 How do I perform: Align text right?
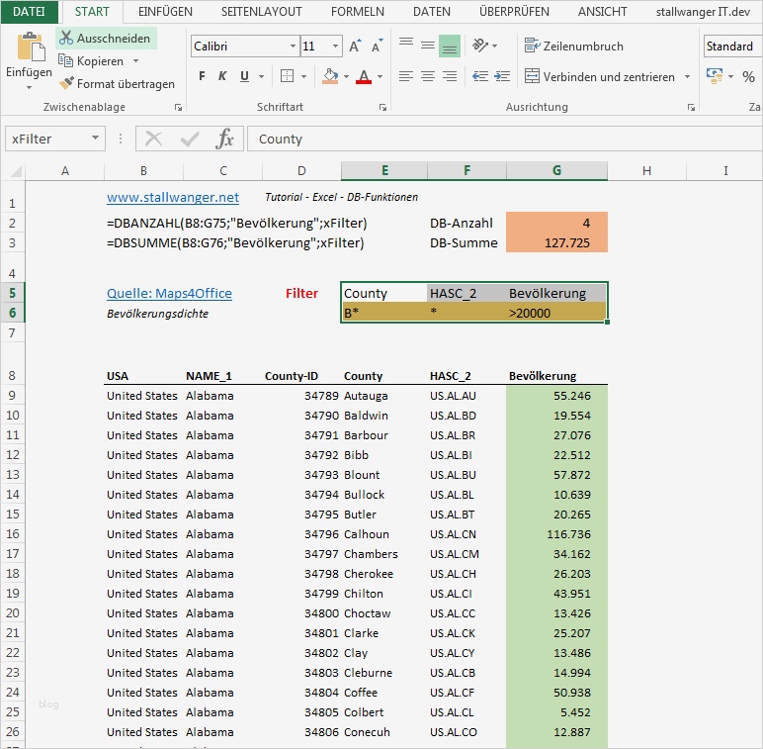[450, 76]
